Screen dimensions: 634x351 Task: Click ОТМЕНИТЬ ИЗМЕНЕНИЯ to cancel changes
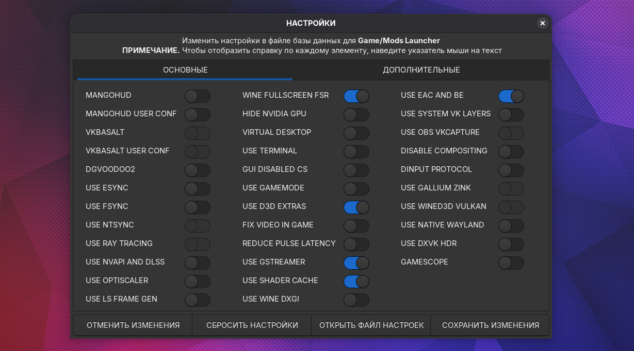tap(133, 325)
